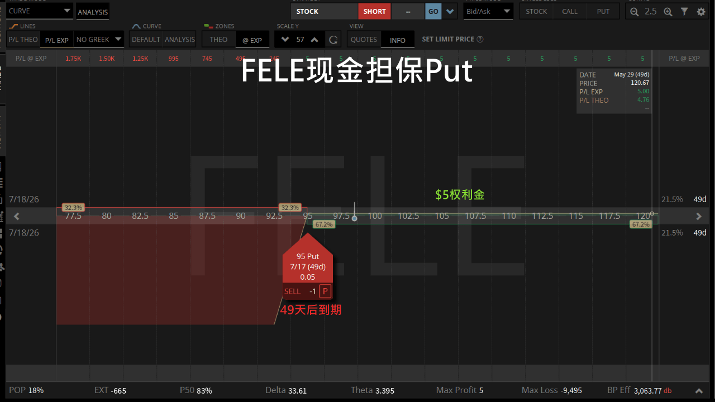
Task: Click the Scale Y value 57
Action: coord(300,40)
